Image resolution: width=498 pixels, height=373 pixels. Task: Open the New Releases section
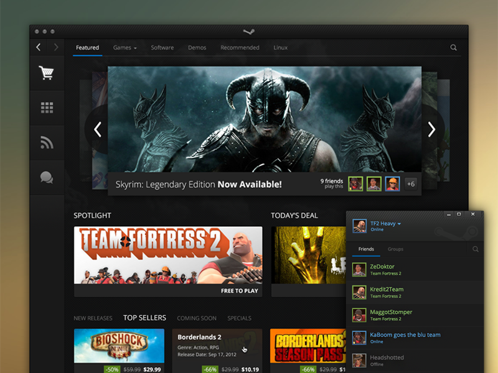click(x=93, y=318)
